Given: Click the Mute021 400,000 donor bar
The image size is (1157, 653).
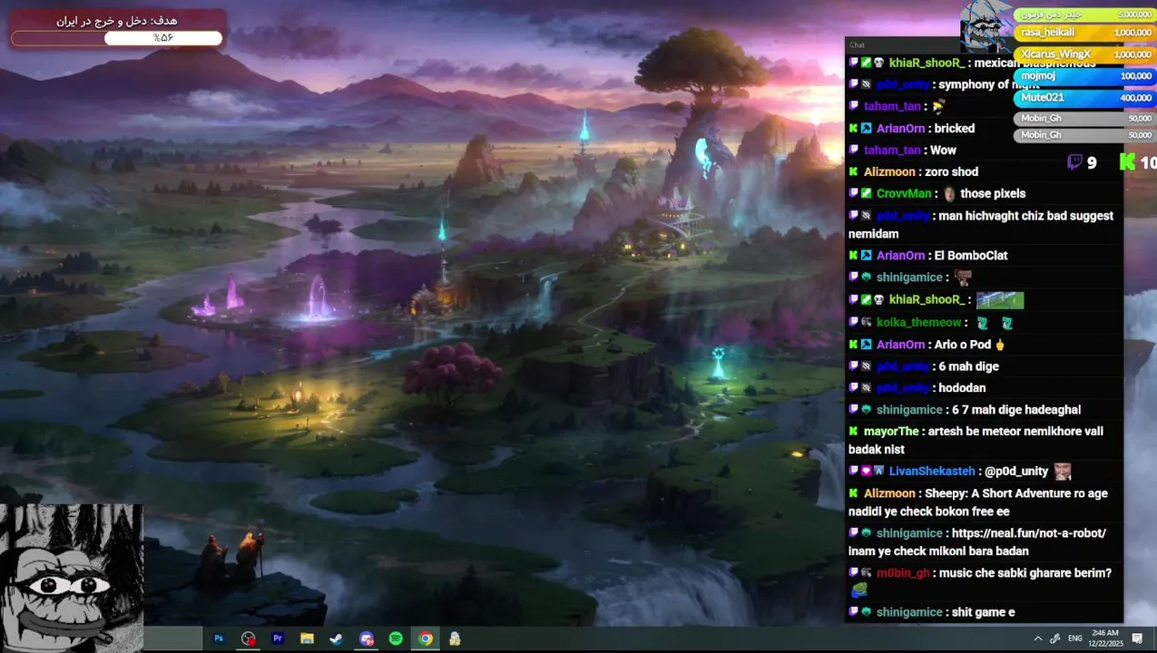Looking at the screenshot, I should pos(1085,97).
